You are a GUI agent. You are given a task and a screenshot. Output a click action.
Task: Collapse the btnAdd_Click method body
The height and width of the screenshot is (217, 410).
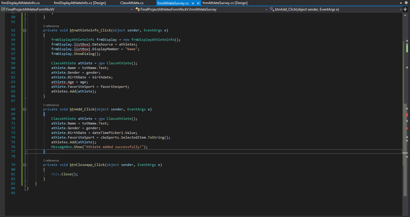[x=25, y=109]
